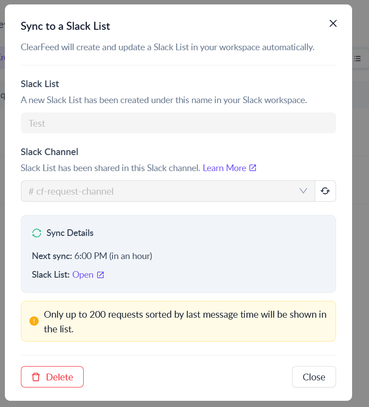Click the "Sync to a Slack List" title
369x407 pixels.
click(x=65, y=26)
